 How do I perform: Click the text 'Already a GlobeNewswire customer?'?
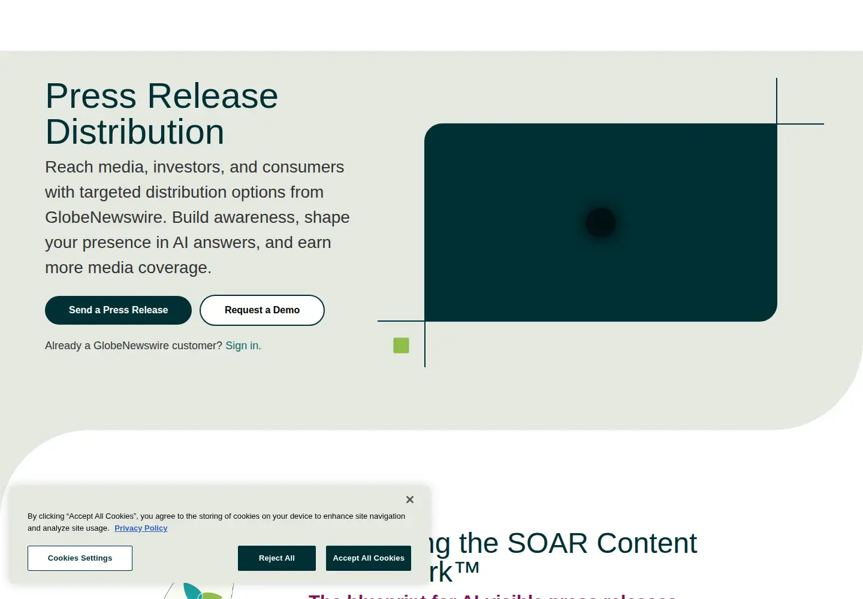click(x=134, y=346)
